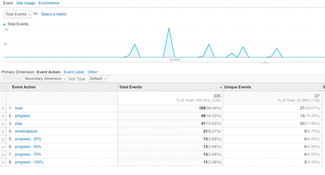
Task: Open the progress - 75% event action
Action: coord(28,154)
